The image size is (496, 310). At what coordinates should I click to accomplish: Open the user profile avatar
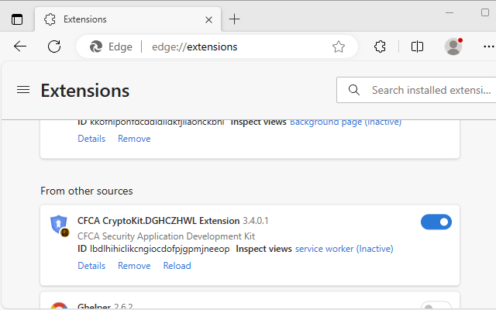pos(454,46)
